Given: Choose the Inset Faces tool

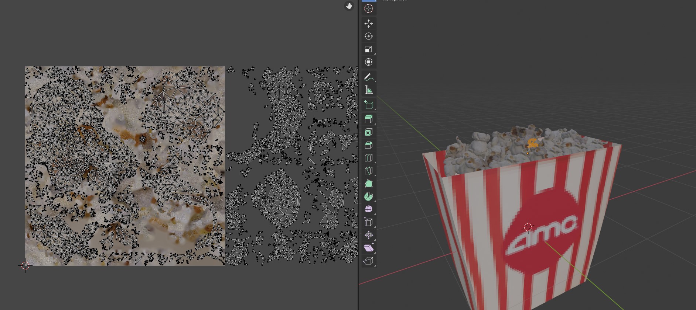Looking at the screenshot, I should click(x=368, y=132).
